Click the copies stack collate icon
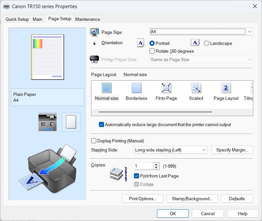 (118, 174)
